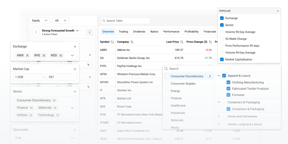Viewport: 288px width, 144px height.
Task: Open the Equity asset type dropdown
Action: click(40, 21)
